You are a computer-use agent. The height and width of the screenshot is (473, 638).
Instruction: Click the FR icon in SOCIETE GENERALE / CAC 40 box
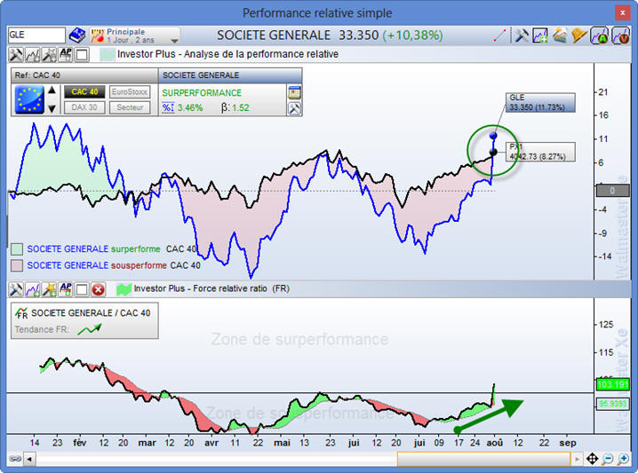click(21, 313)
